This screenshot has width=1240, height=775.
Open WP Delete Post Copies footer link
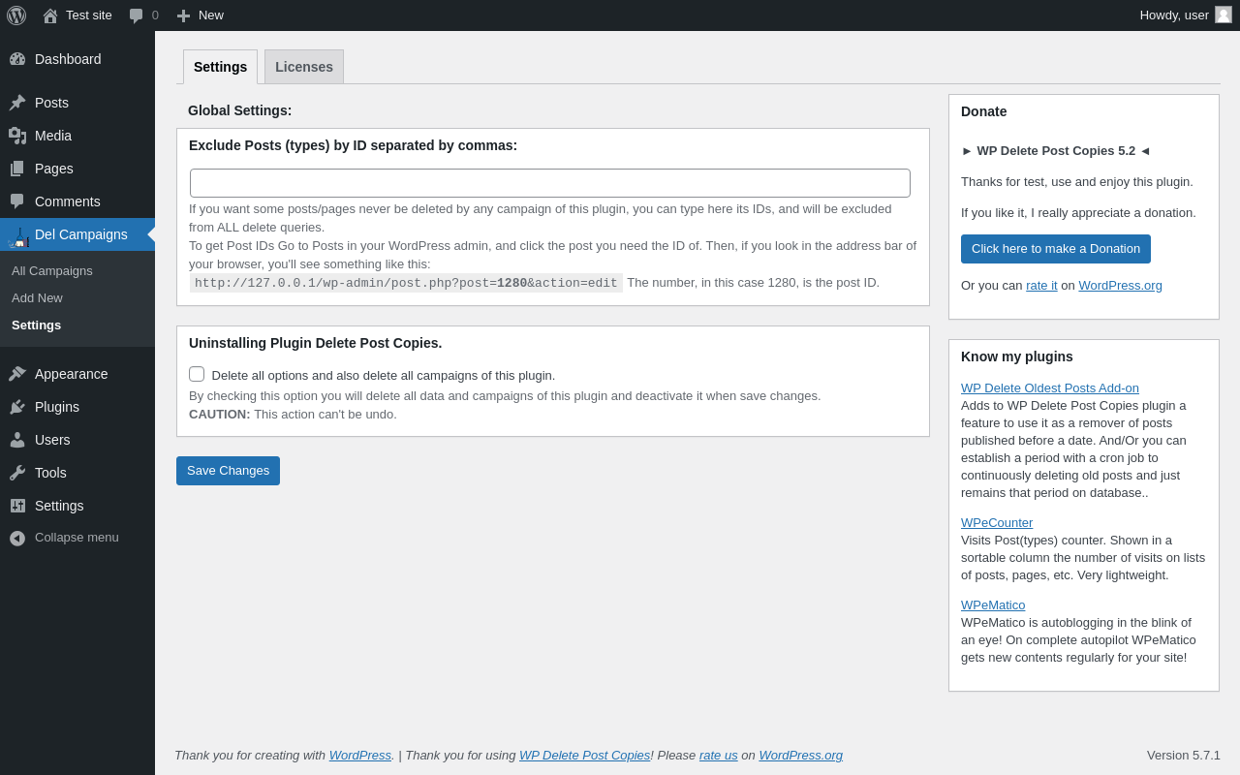click(x=585, y=756)
